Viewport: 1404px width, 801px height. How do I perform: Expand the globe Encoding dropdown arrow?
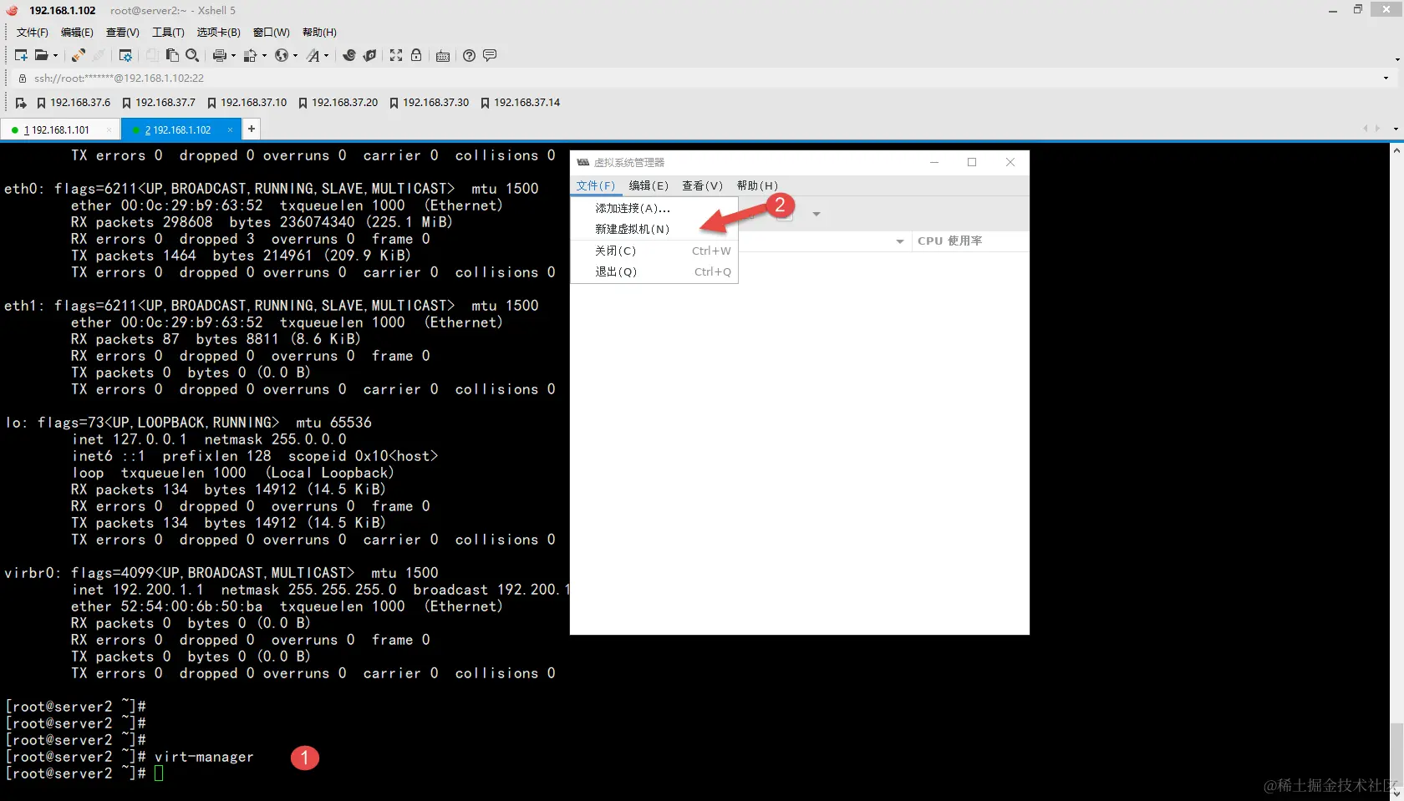[295, 56]
